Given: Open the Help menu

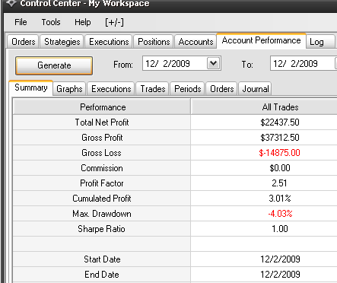Looking at the screenshot, I should pos(83,22).
